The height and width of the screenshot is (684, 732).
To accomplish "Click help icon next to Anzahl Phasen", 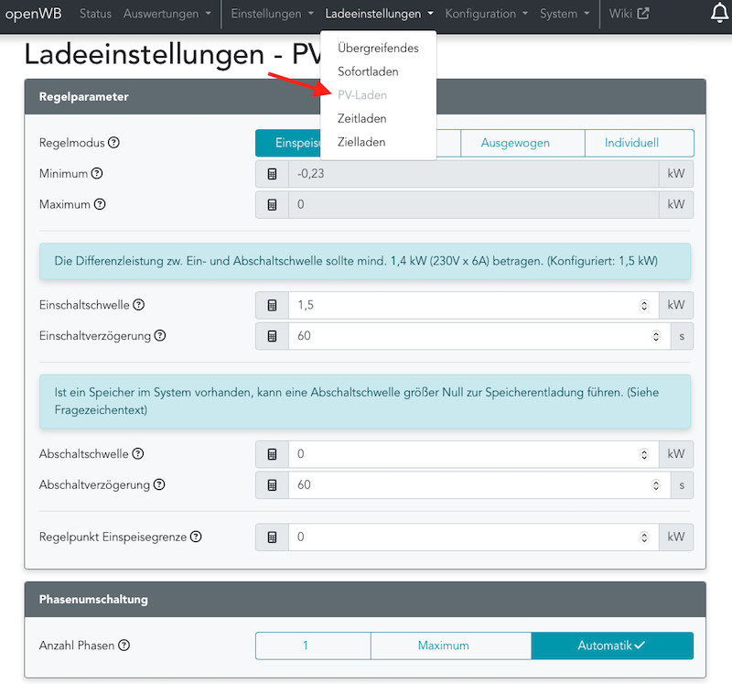I will 124,646.
